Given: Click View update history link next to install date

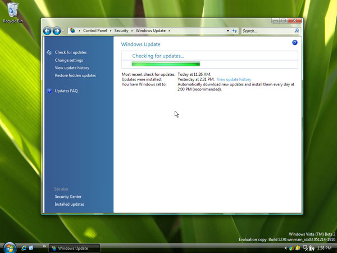Looking at the screenshot, I should pyautogui.click(x=234, y=79).
